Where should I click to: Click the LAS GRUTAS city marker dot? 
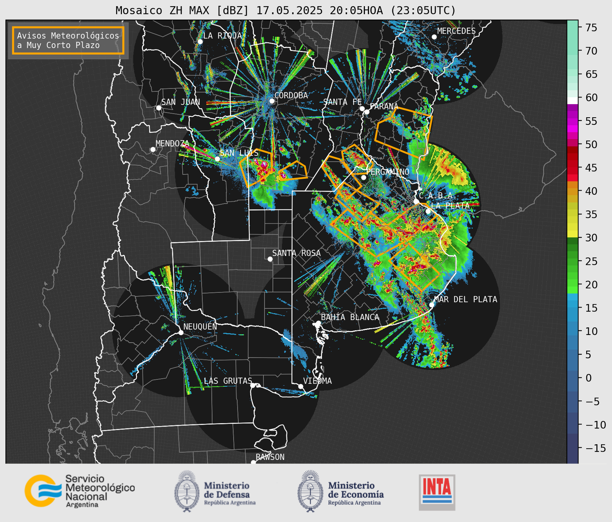pyautogui.click(x=253, y=385)
